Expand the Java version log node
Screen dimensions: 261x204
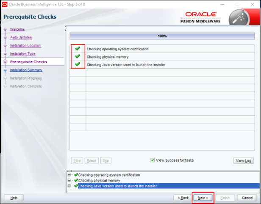69,186
